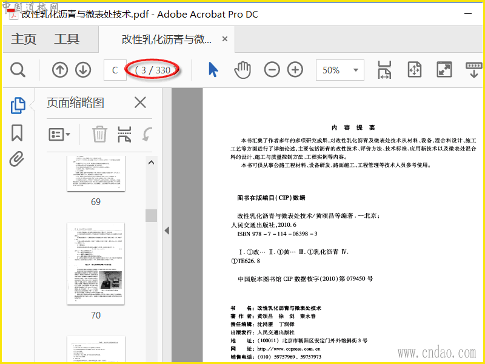The image size is (485, 364).
Task: Click thumbnail label 70
Action: 96,315
